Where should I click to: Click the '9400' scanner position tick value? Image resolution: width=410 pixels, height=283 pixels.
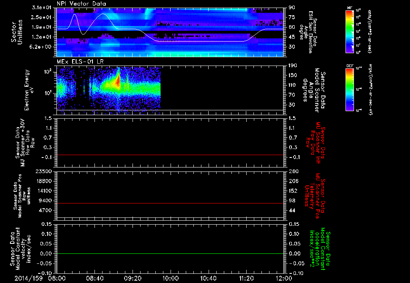pos(45,201)
